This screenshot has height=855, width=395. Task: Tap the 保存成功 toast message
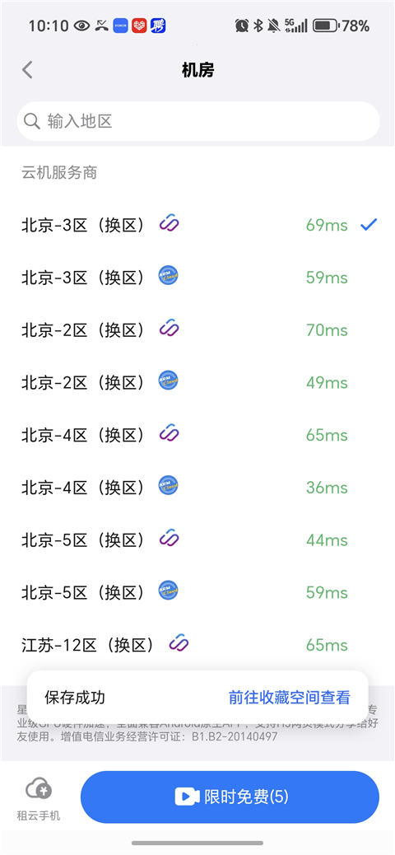pyautogui.click(x=75, y=697)
